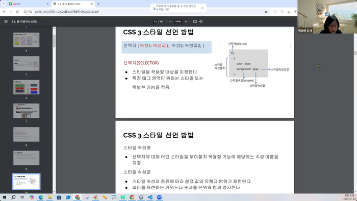The image size is (357, 201).
Task: Click the document title 1,2. 웹 퍼블리싱 (CSS)
Action: pyautogui.click(x=24, y=21)
